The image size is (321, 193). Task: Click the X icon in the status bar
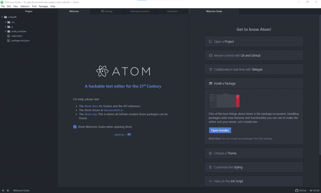coord(8,190)
